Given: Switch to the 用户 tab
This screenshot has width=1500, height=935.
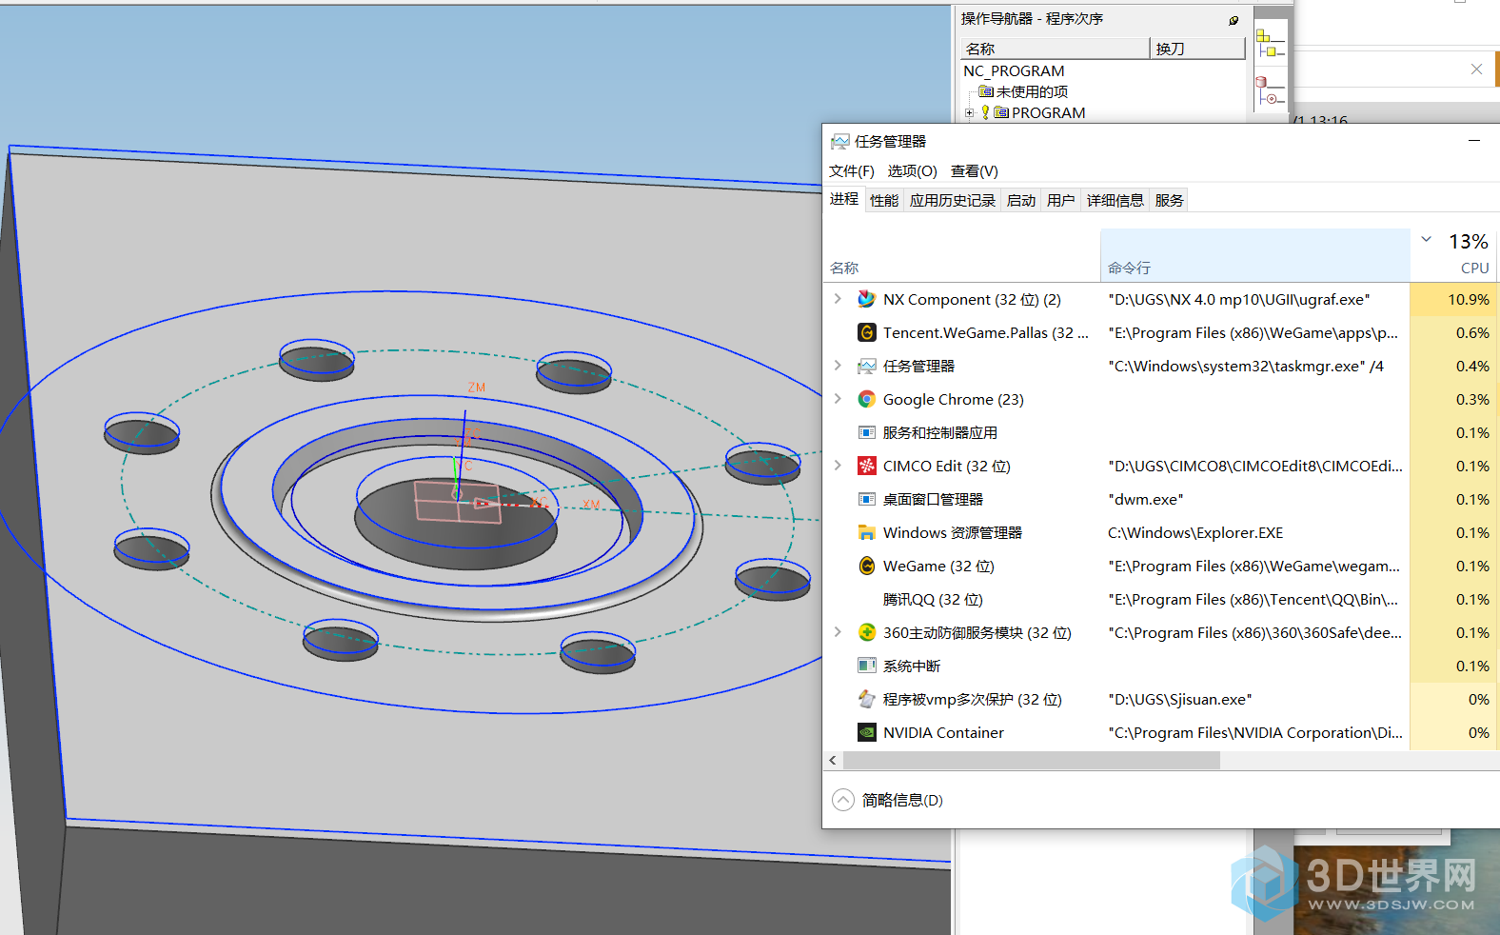Looking at the screenshot, I should click(x=1060, y=200).
